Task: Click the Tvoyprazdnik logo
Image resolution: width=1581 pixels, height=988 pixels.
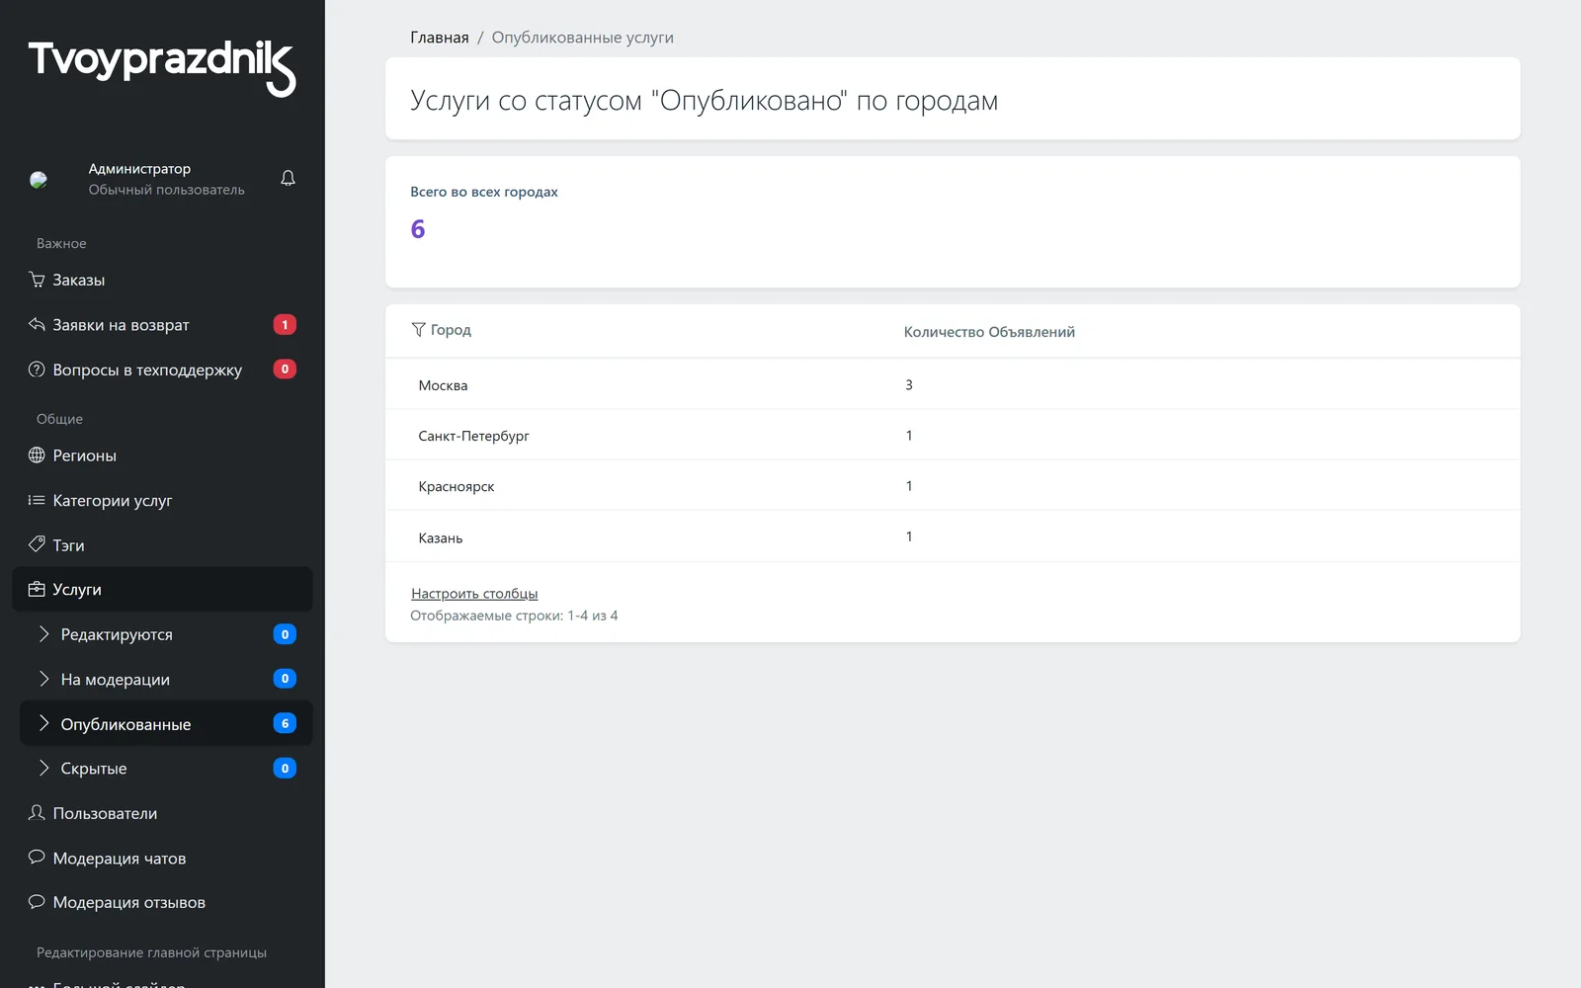Action: 162,67
